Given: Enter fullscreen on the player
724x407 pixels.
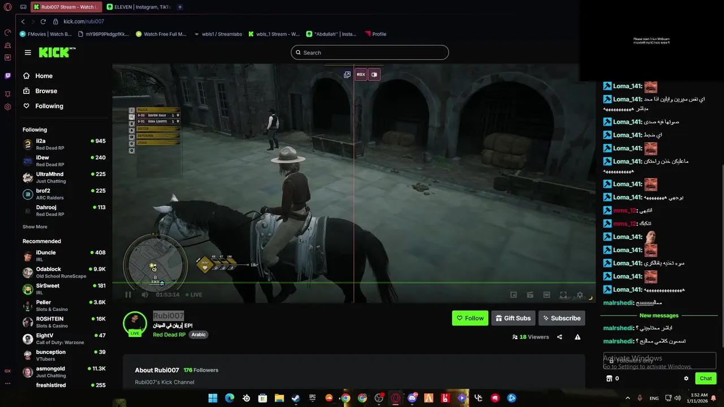Looking at the screenshot, I should click(x=563, y=295).
